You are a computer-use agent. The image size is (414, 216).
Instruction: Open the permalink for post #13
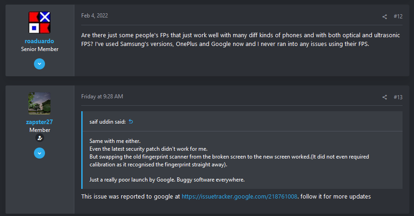point(398,97)
